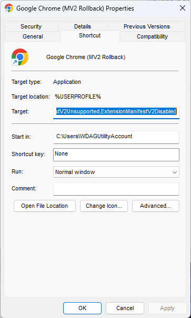Switch to the Details tab
This screenshot has width=191, height=318.
(83, 26)
